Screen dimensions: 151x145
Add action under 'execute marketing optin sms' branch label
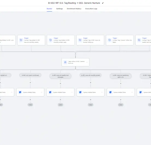click(x=121, y=84)
